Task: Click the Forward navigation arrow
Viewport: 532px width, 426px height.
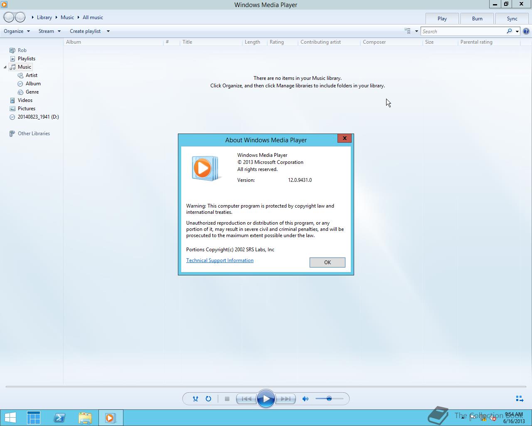Action: click(x=20, y=17)
